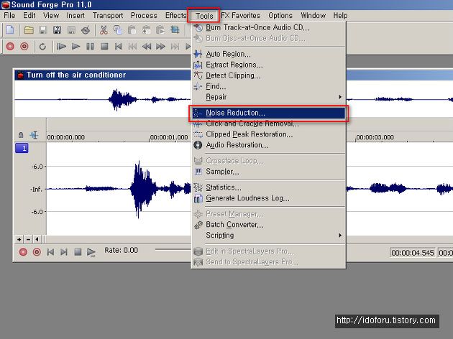Select Audio Restoration entry
This screenshot has width=453, height=339.
pyautogui.click(x=269, y=145)
